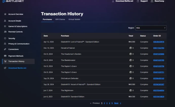The height and width of the screenshot is (107, 175).
Task: Click the people icon for Parental Controls
Action: point(5,32)
